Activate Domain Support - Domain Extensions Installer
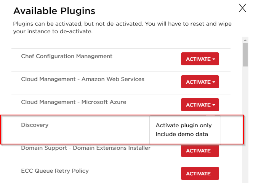 [x=200, y=151]
